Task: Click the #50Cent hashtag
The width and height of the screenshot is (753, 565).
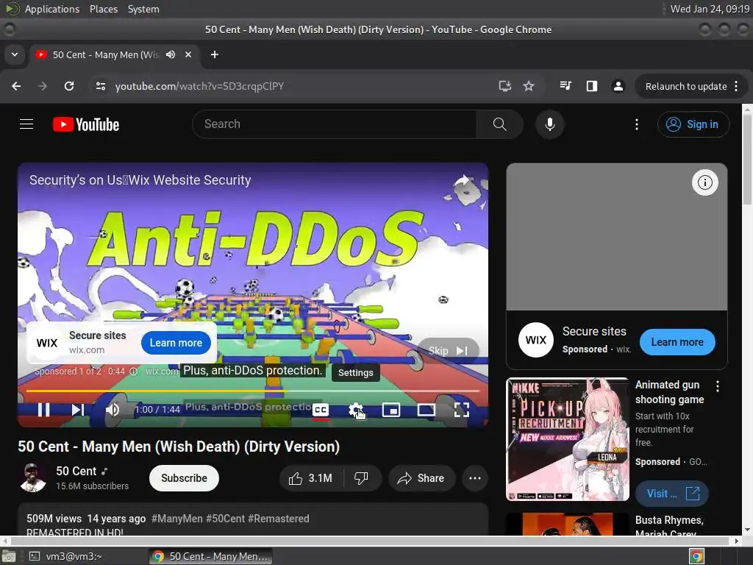Action: 225,519
